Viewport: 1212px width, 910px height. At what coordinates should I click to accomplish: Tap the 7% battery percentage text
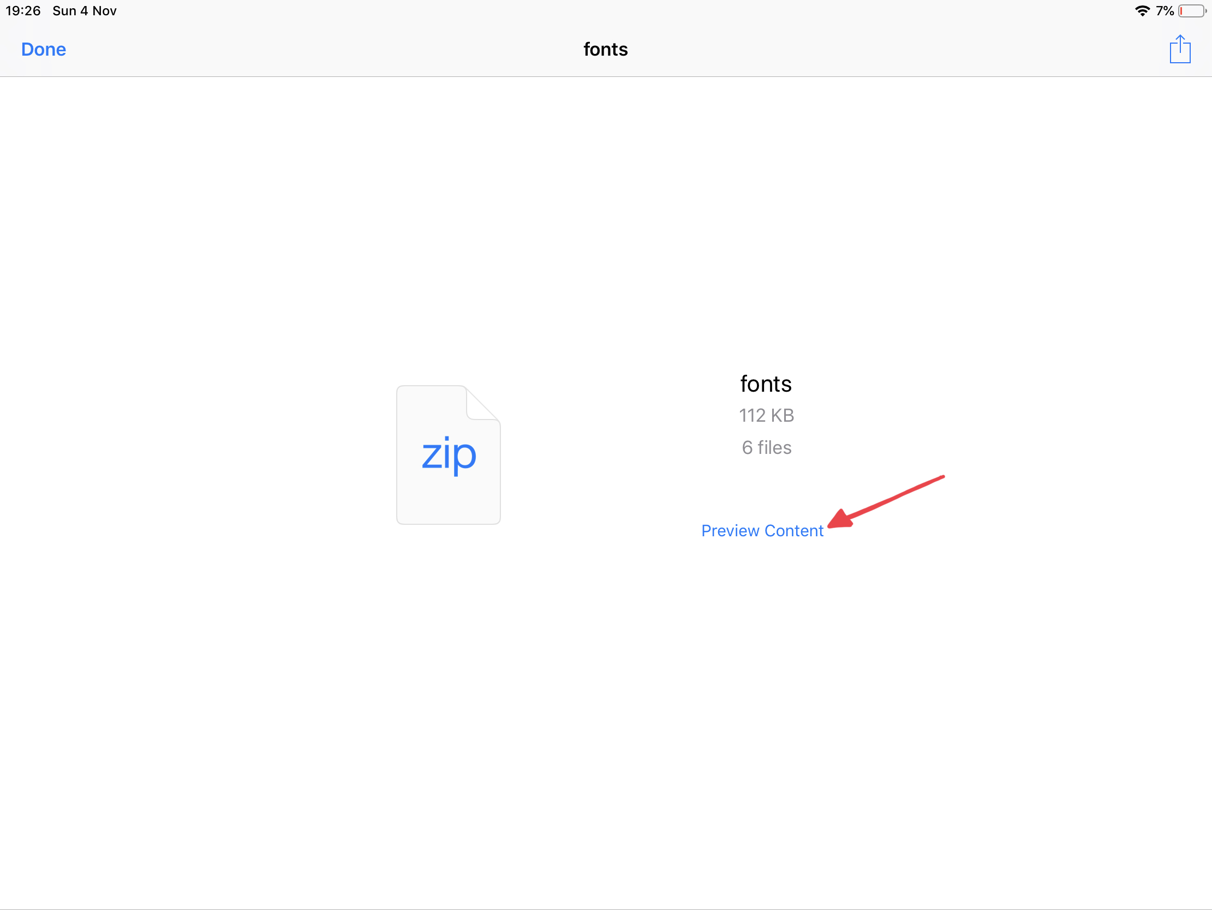pos(1165,11)
